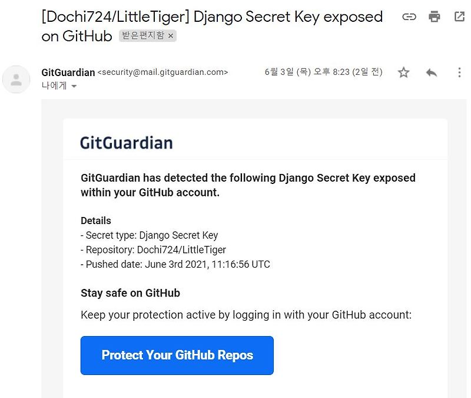This screenshot has height=398, width=471.
Task: Click the blue call-to-action banner
Action: pos(177,356)
